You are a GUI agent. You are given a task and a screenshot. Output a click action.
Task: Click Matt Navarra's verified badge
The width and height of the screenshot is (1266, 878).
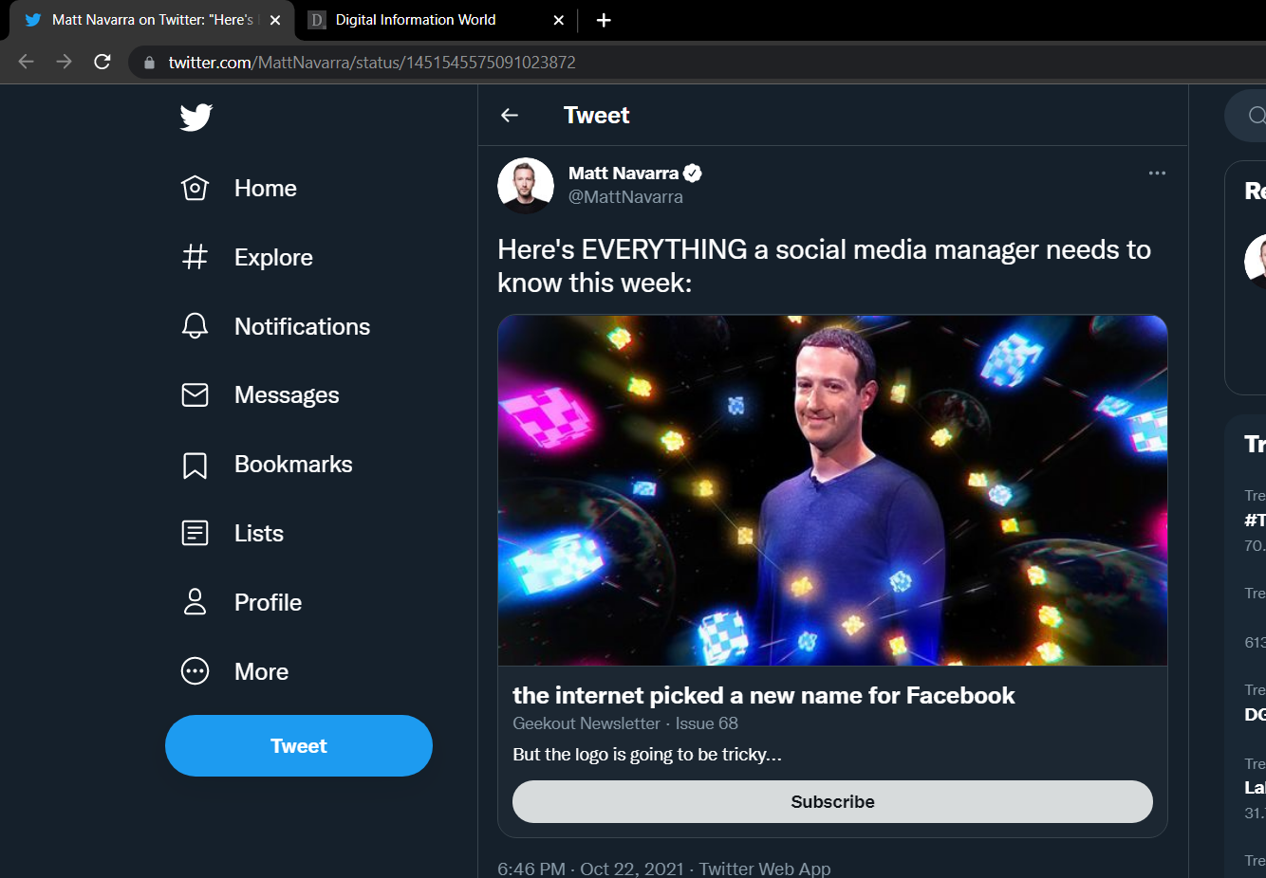693,173
